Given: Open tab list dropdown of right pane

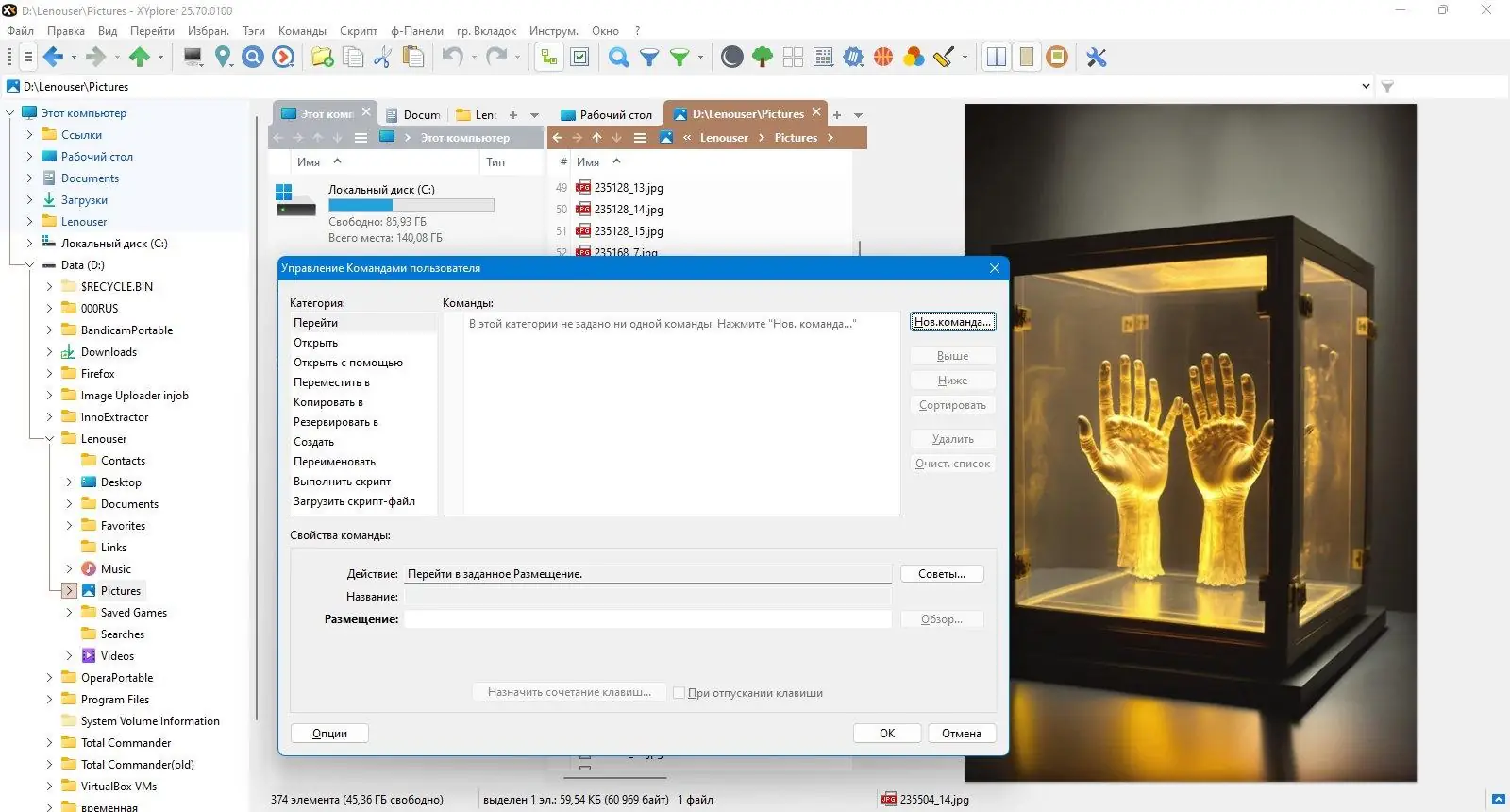Looking at the screenshot, I should point(858,115).
